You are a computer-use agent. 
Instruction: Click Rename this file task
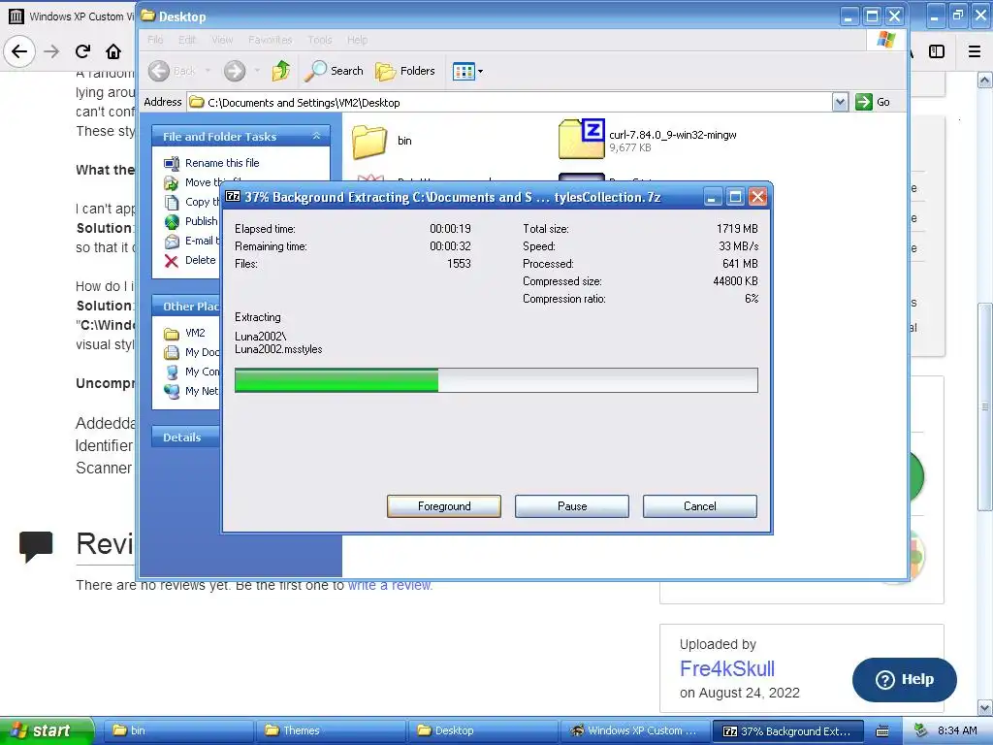pos(222,163)
